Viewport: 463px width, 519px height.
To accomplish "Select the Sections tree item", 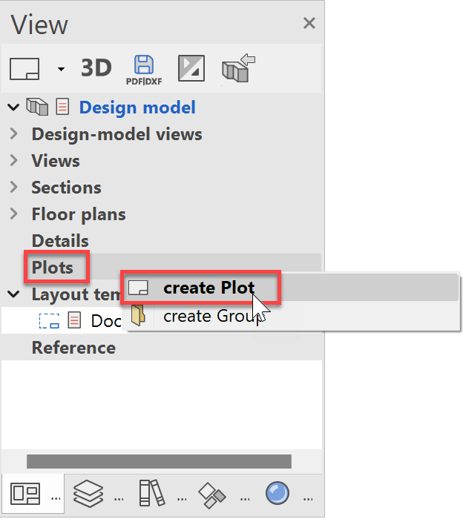I will click(67, 188).
